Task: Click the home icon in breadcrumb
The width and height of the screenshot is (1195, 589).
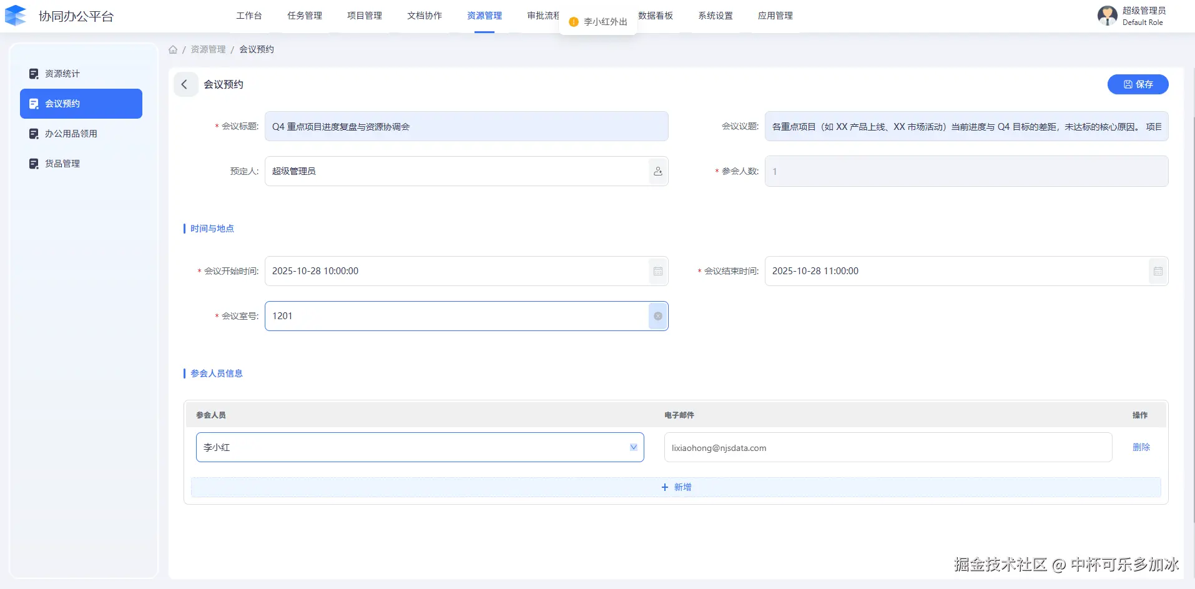Action: [x=173, y=49]
